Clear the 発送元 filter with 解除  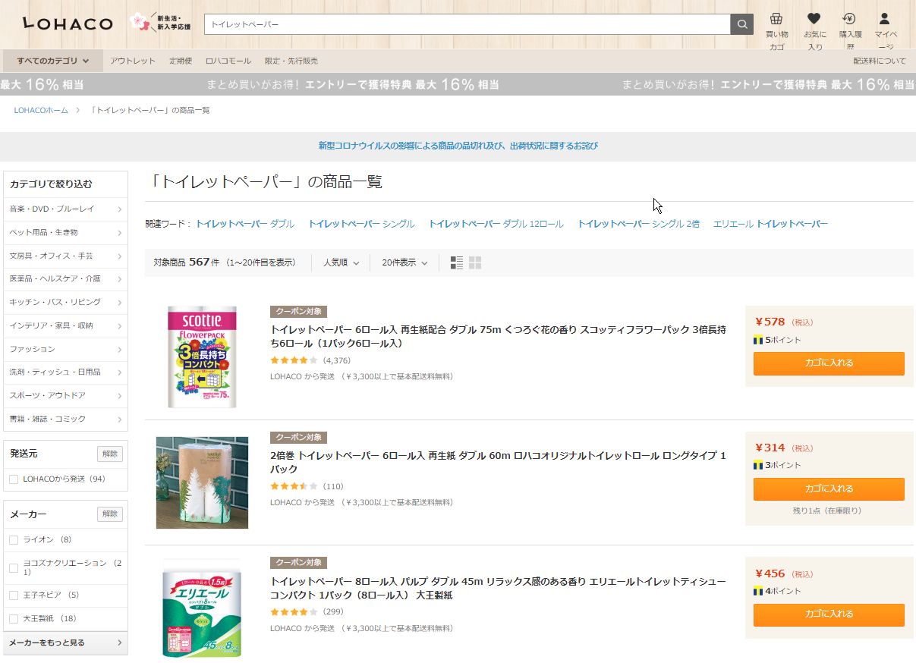point(110,454)
